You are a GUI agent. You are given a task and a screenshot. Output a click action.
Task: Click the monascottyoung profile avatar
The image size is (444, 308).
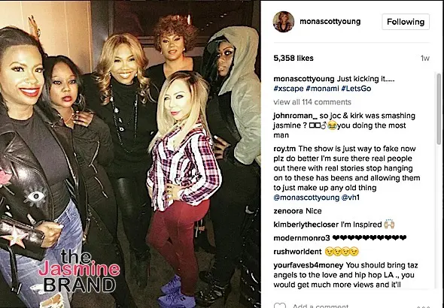pos(283,22)
